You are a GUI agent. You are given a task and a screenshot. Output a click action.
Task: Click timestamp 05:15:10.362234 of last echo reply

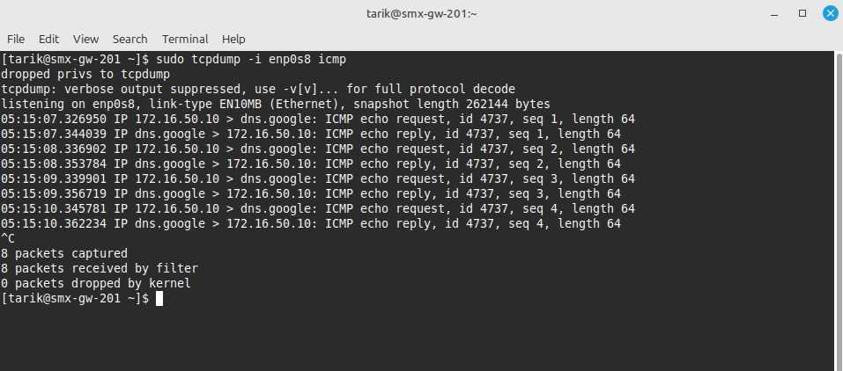coord(54,223)
